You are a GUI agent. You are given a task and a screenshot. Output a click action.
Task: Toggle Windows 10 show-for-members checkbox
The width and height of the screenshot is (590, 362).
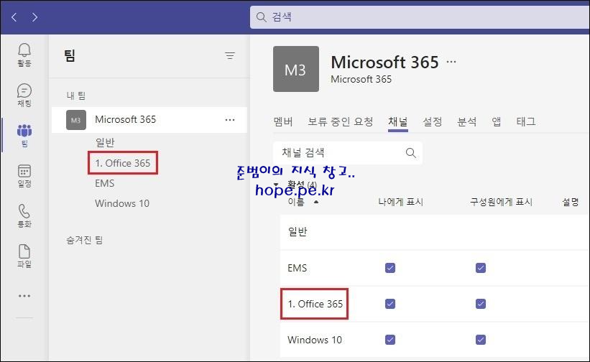click(x=481, y=340)
